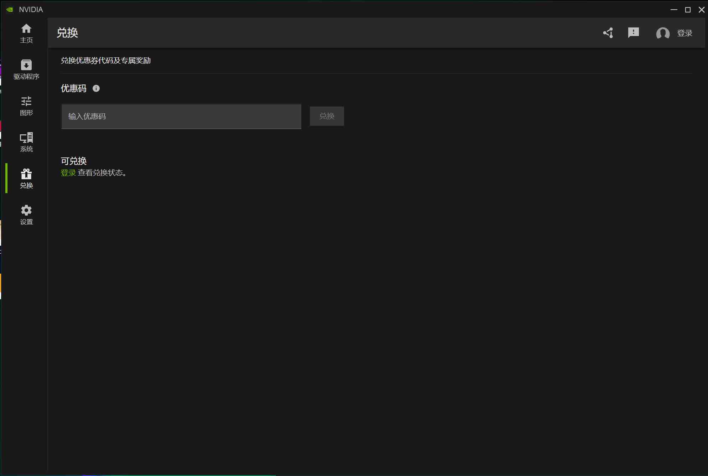The height and width of the screenshot is (476, 708).
Task: Maximize the NVIDIA window
Action: coord(688,10)
